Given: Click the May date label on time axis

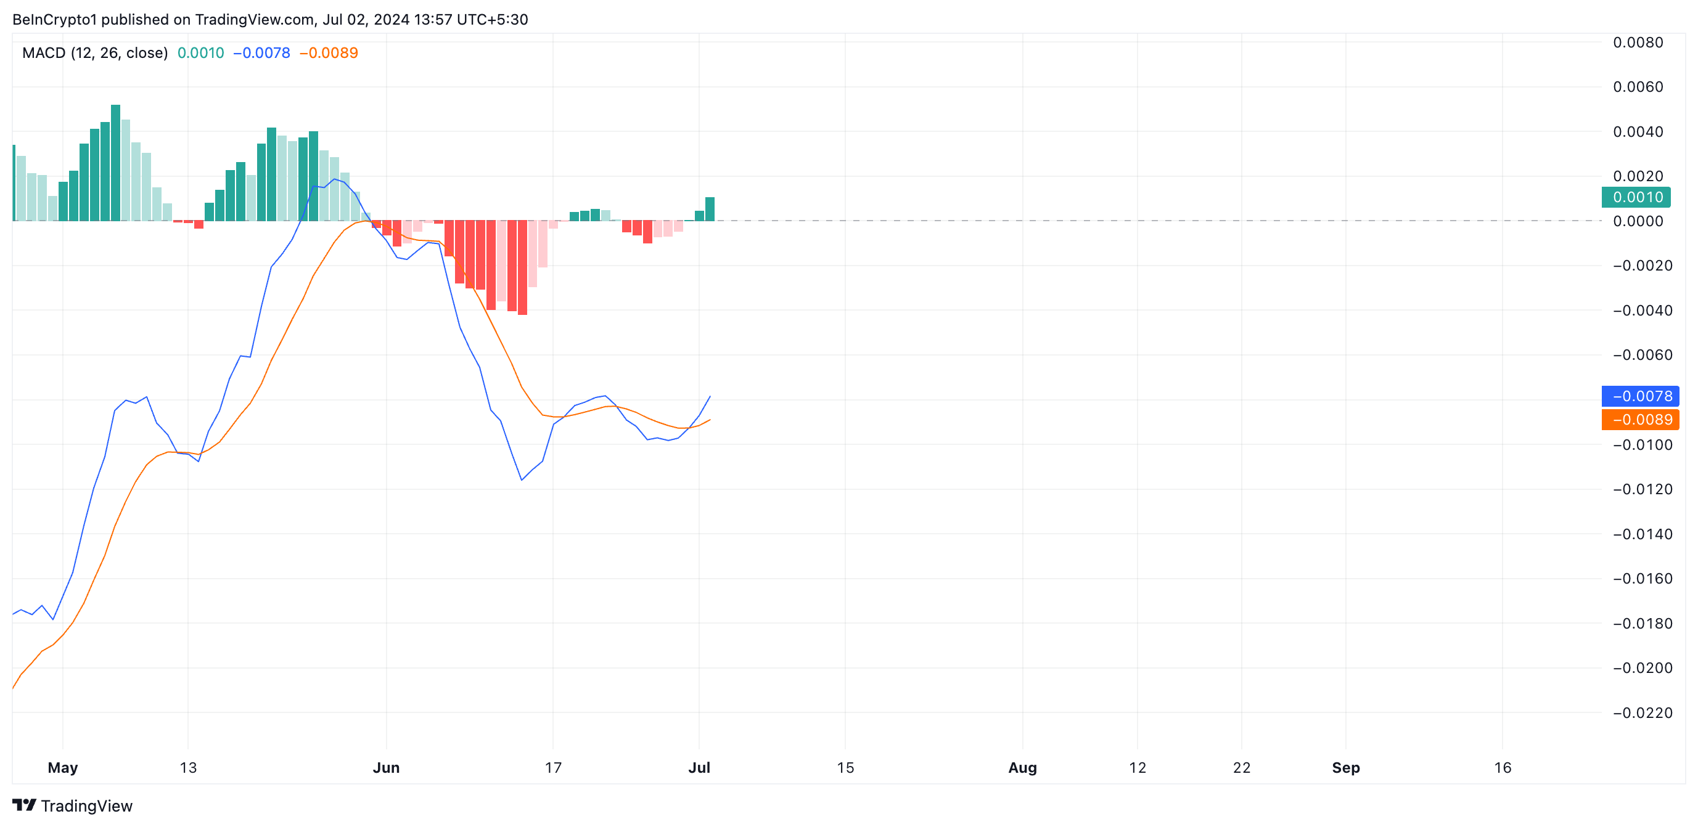Looking at the screenshot, I should (x=63, y=768).
